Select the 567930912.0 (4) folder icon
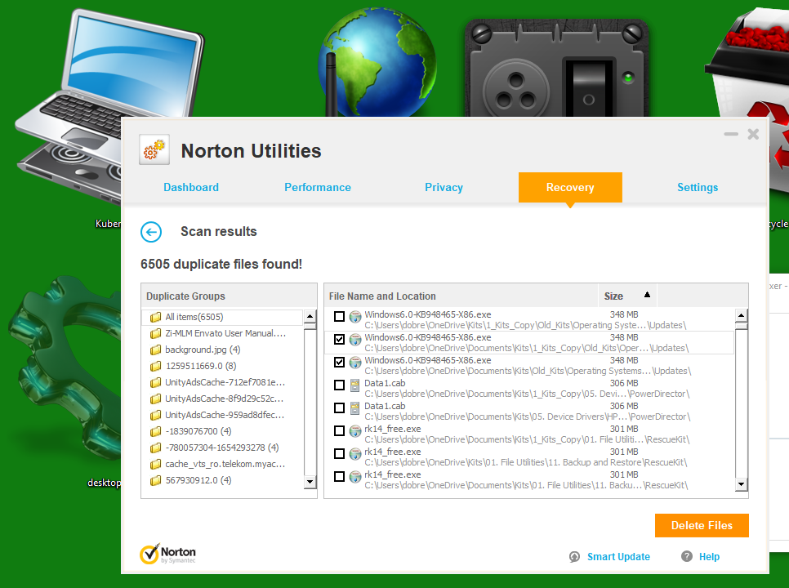Image resolution: width=789 pixels, height=588 pixels. pos(155,480)
